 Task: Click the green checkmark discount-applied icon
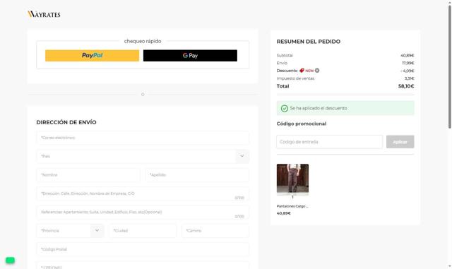pyautogui.click(x=285, y=109)
